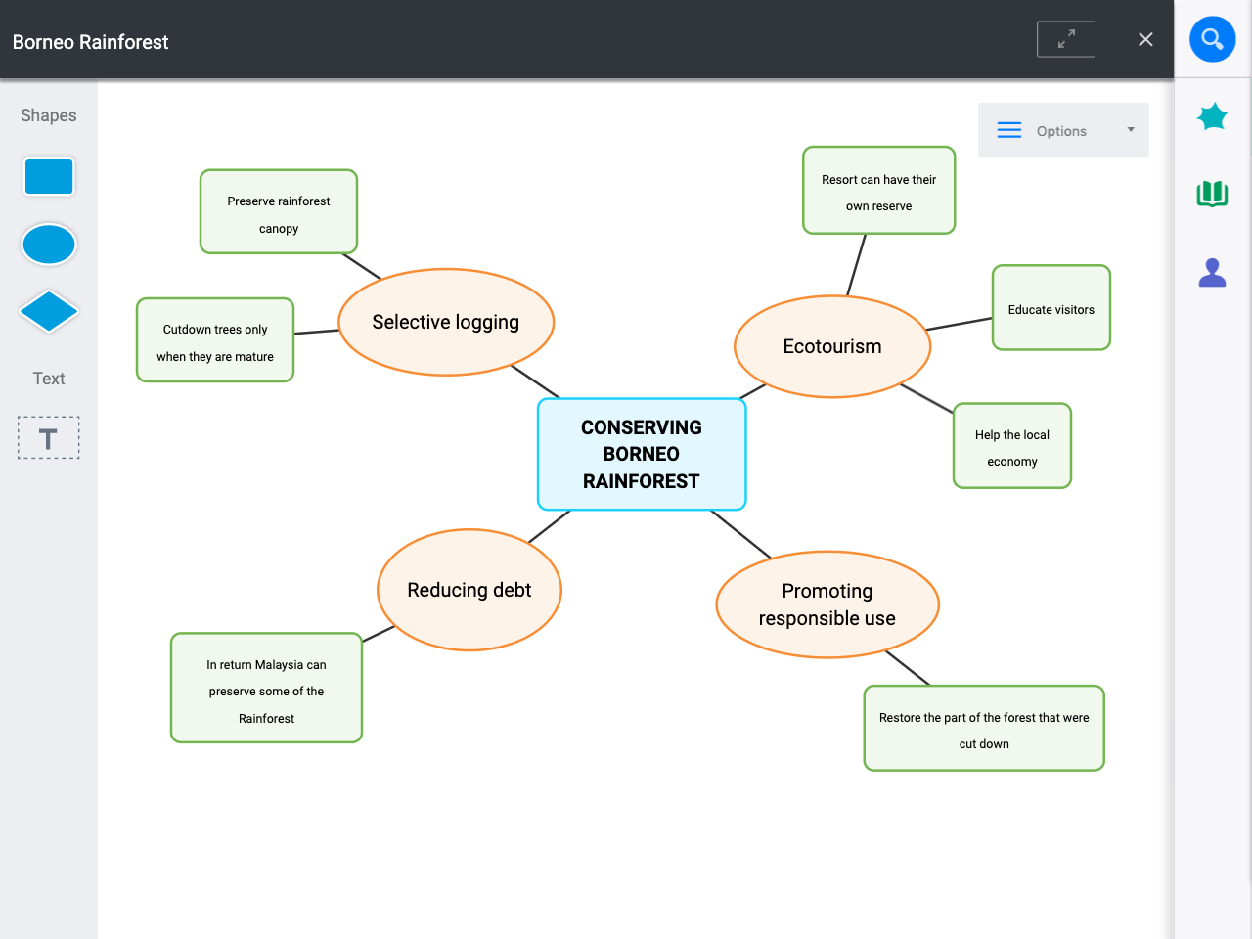1252x939 pixels.
Task: Select the Educate visitors box
Action: coord(1051,307)
